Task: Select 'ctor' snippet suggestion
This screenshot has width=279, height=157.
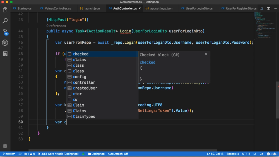Action: tap(102, 94)
